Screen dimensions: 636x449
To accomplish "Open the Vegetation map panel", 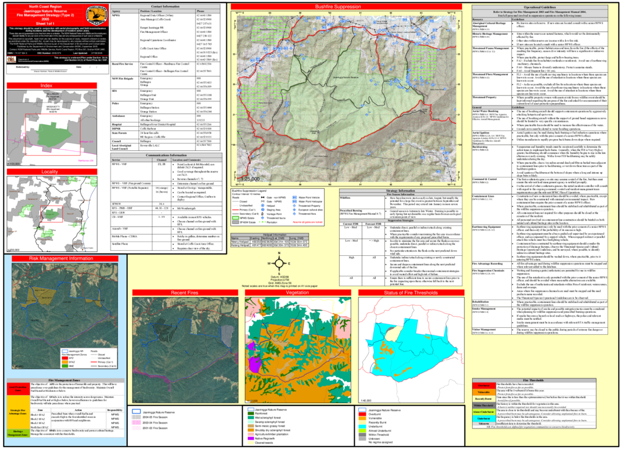I will coord(298,350).
